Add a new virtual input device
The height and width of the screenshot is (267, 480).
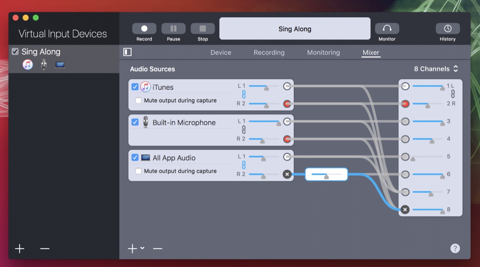coord(20,248)
